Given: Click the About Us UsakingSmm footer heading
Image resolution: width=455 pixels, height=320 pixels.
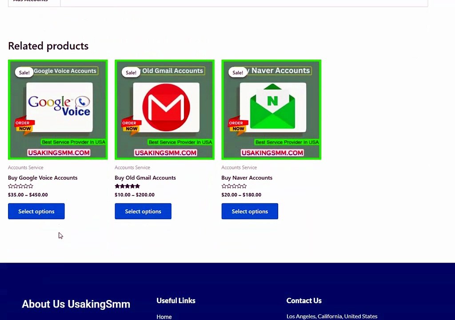Looking at the screenshot, I should coord(76,304).
